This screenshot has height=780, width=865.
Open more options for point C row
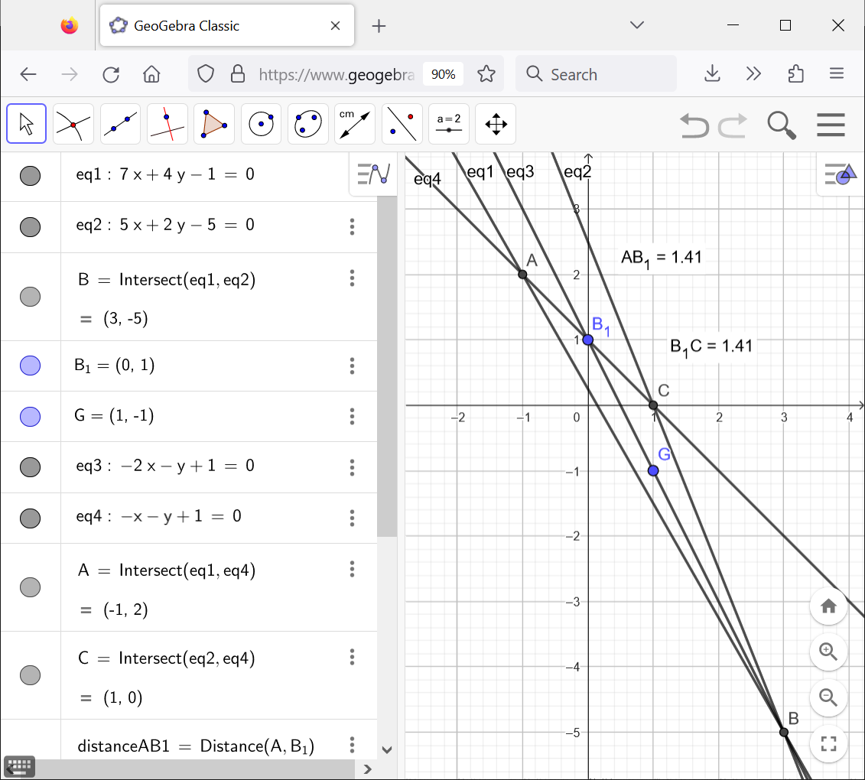pos(352,656)
